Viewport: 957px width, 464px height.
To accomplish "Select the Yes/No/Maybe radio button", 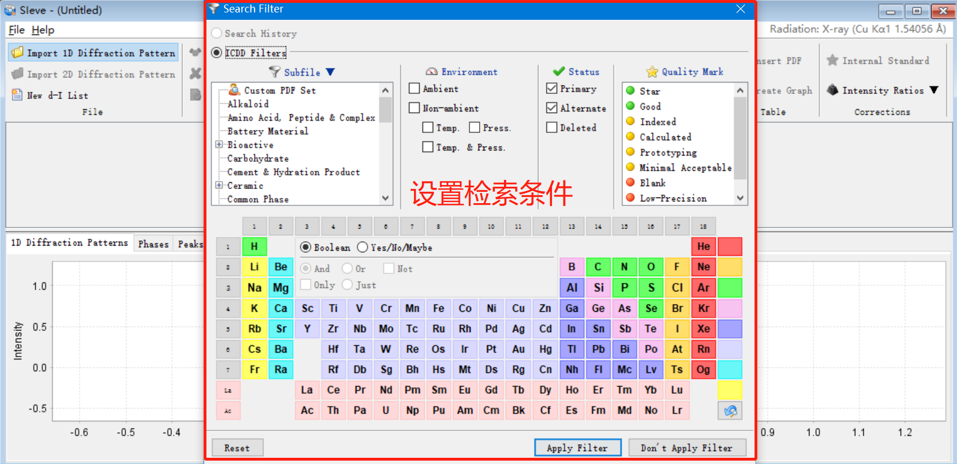I will point(363,247).
